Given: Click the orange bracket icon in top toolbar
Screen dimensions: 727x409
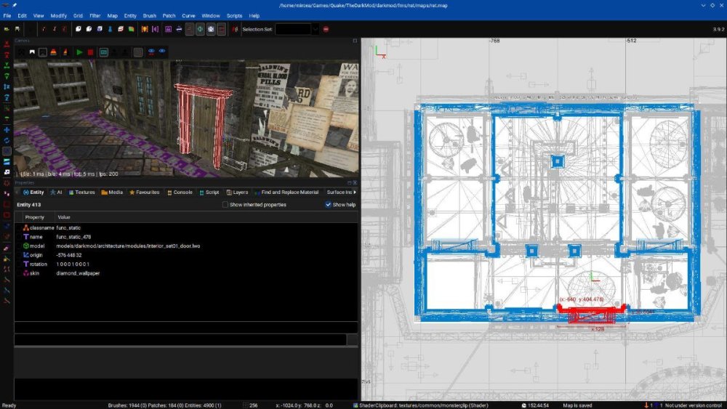Looking at the screenshot, I should point(145,29).
